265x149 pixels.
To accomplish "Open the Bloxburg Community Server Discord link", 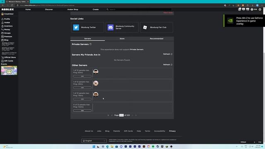I will pos(122,27).
